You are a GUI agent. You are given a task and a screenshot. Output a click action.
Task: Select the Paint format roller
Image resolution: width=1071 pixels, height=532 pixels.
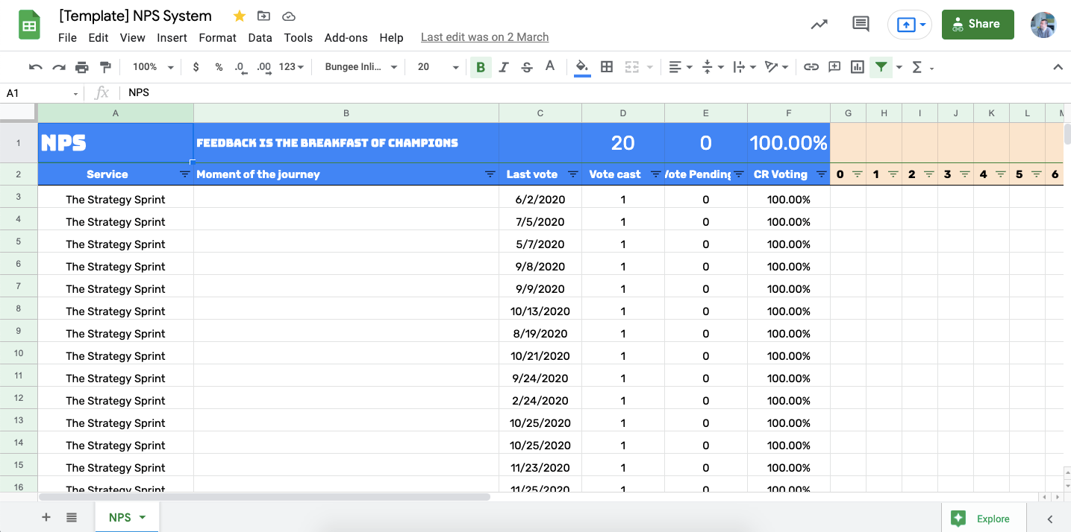(105, 67)
